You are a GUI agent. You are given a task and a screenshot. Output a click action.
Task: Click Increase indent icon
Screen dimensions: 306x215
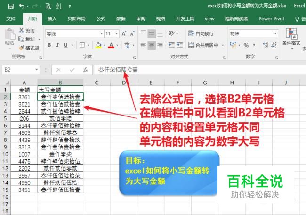pos(180,45)
